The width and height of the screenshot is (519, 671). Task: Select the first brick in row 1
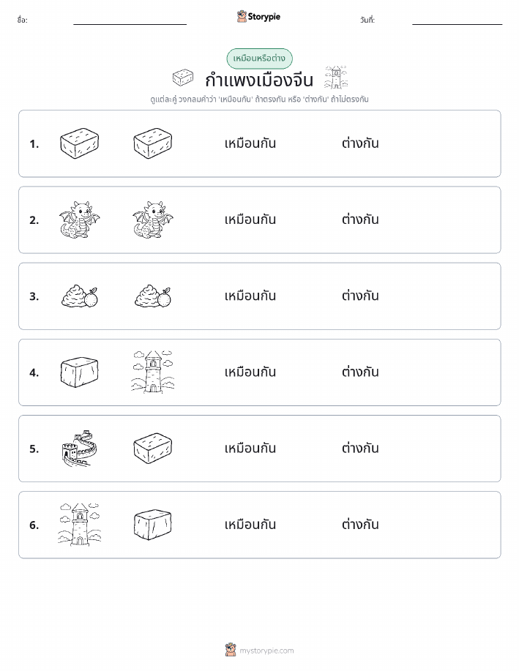point(79,143)
